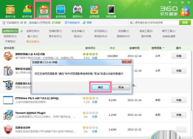Select the 其他软件(4) category
193x139 pixels.
click(101, 36)
